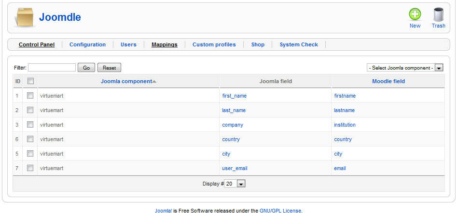Click the green New icon
This screenshot has width=457, height=216.
click(415, 14)
